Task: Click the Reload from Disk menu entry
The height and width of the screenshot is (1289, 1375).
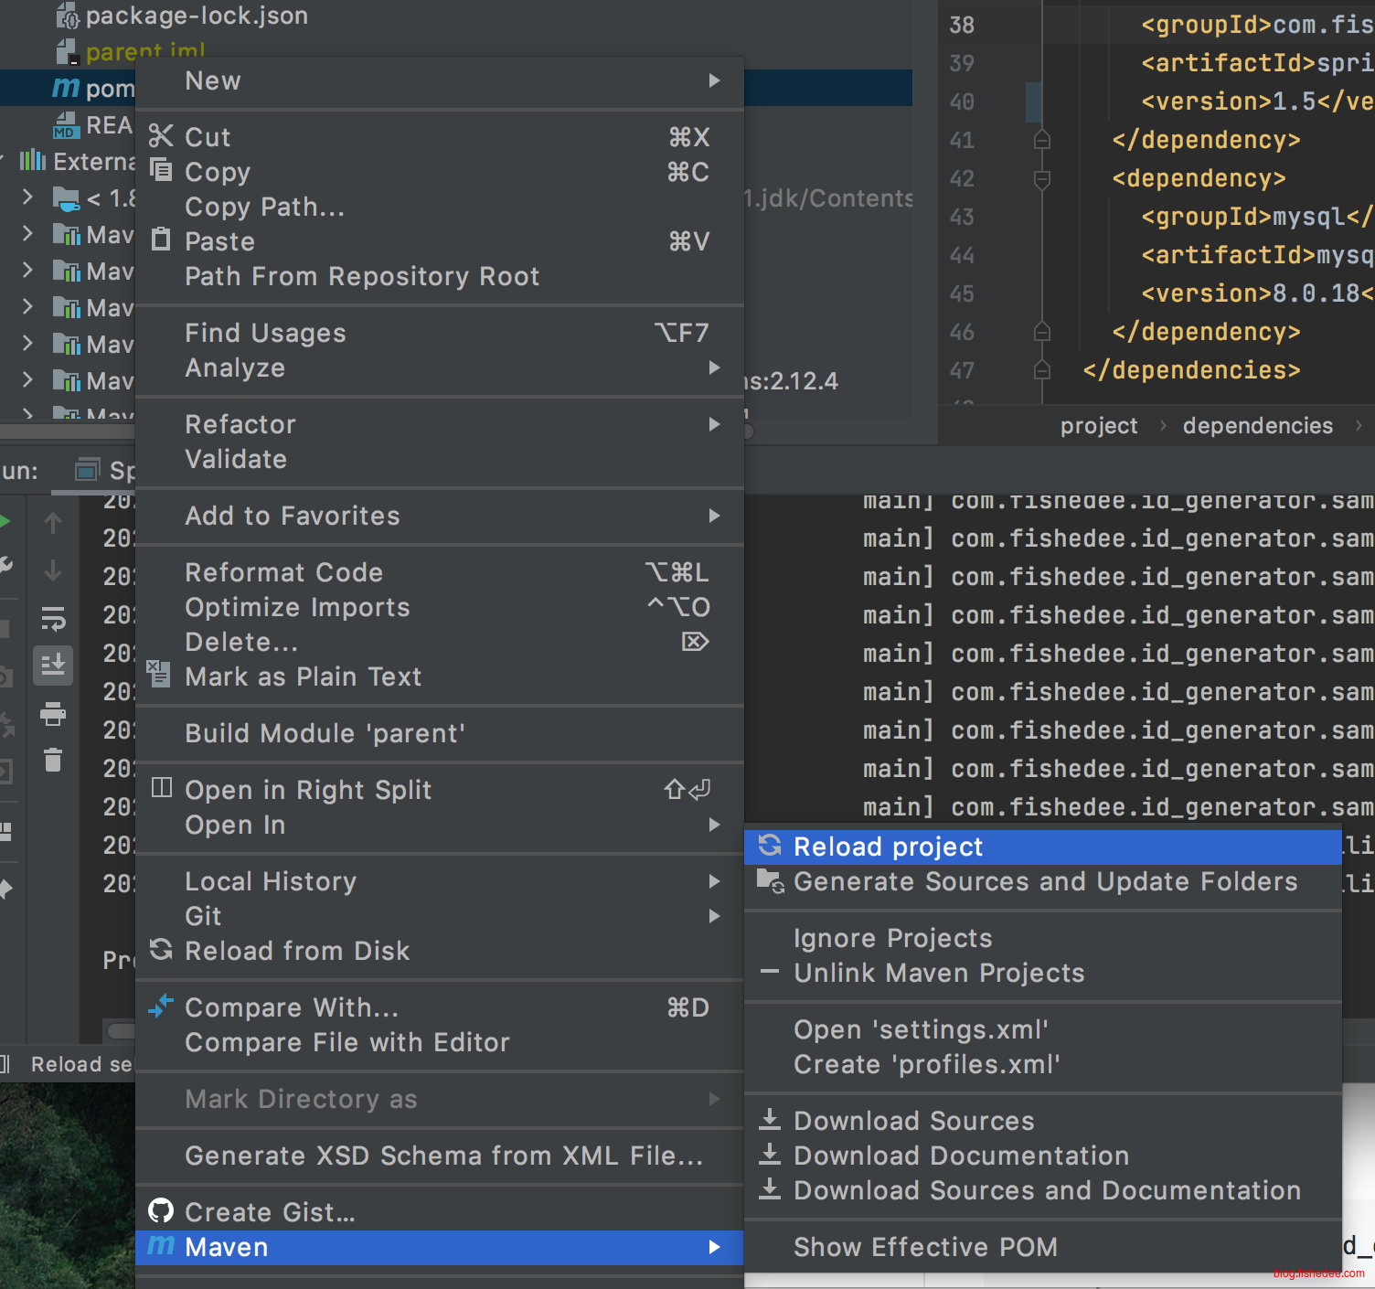Action: point(297,951)
